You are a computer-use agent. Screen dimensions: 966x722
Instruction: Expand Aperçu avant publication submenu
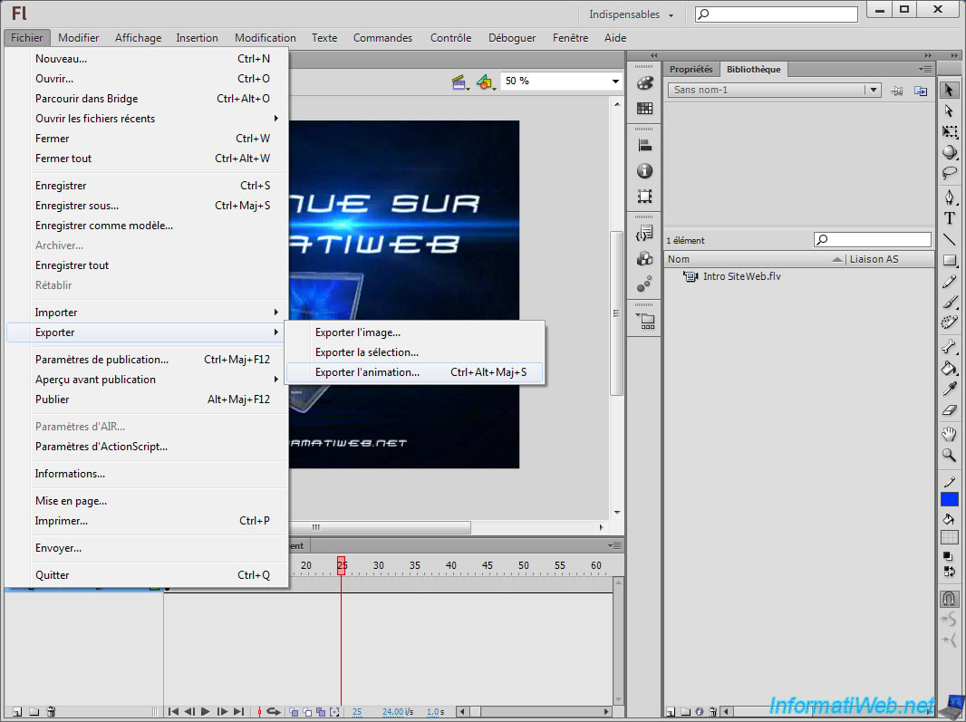[x=148, y=380]
